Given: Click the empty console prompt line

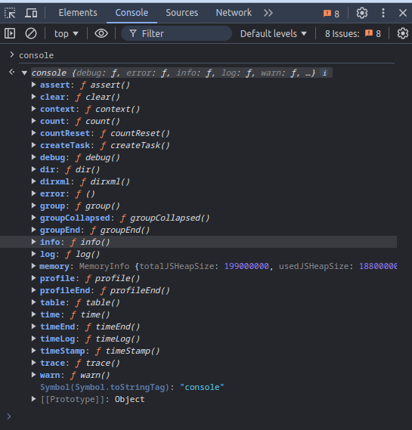Looking at the screenshot, I should [206, 416].
